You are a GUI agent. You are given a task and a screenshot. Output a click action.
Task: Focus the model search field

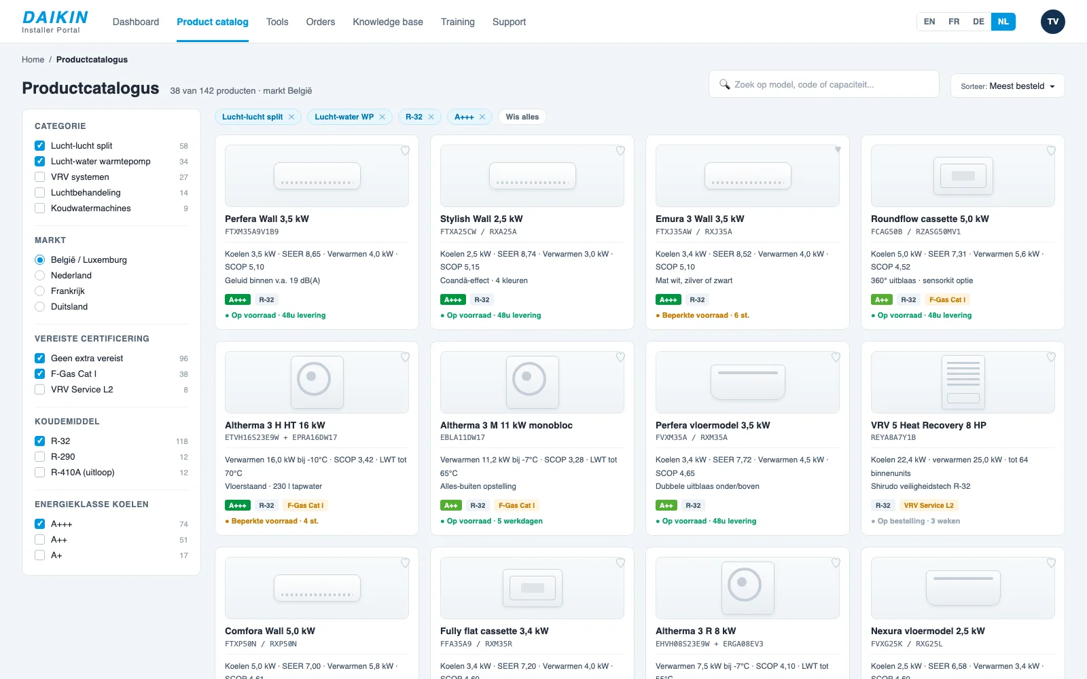point(824,84)
